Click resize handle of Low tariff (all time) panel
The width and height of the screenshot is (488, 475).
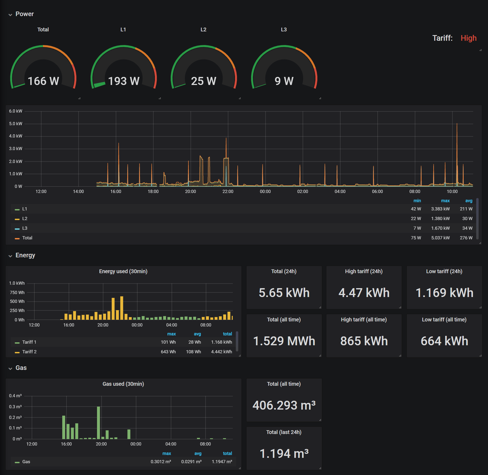pos(480,356)
